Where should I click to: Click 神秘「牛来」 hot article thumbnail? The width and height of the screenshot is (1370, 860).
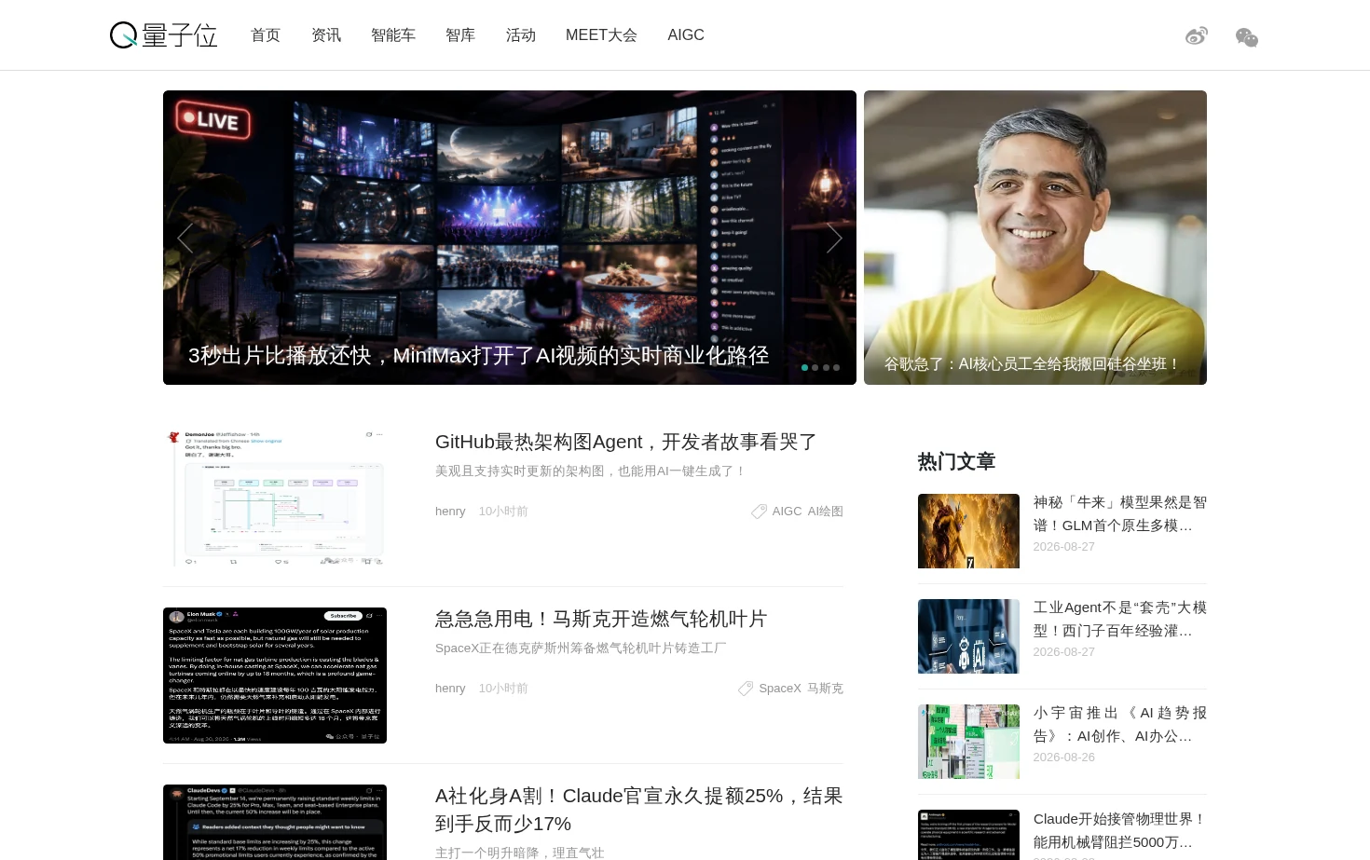pos(968,531)
